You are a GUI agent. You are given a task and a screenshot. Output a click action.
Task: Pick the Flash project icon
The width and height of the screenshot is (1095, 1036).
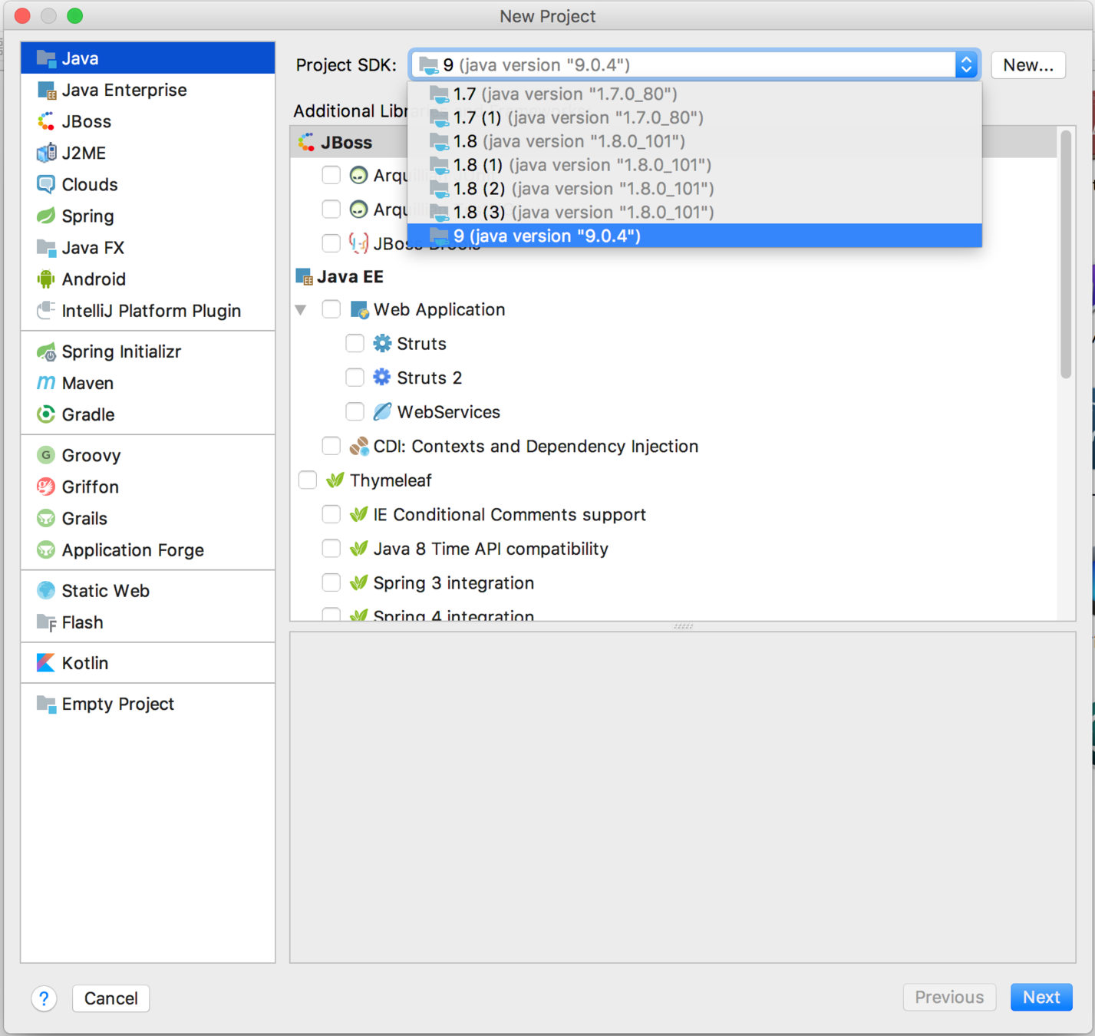[46, 622]
